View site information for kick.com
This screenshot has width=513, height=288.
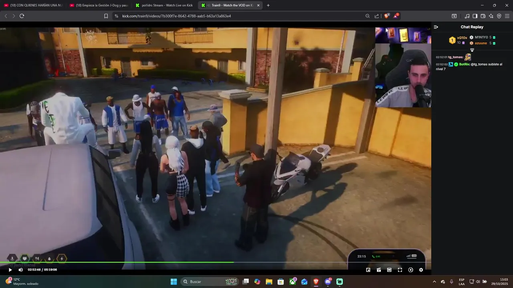tap(116, 16)
